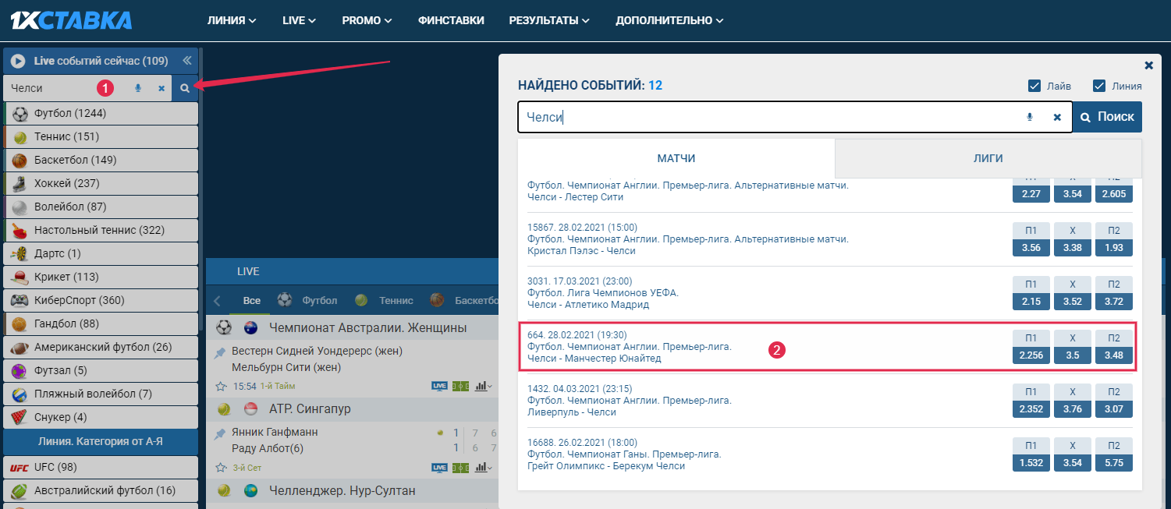Bet П1 2.256 on Челси - Манчестер Юнайтед
The image size is (1171, 509).
[1031, 355]
